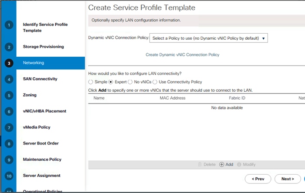Go to Identify Service Profile Template step
305x193 pixels.
[45, 28]
